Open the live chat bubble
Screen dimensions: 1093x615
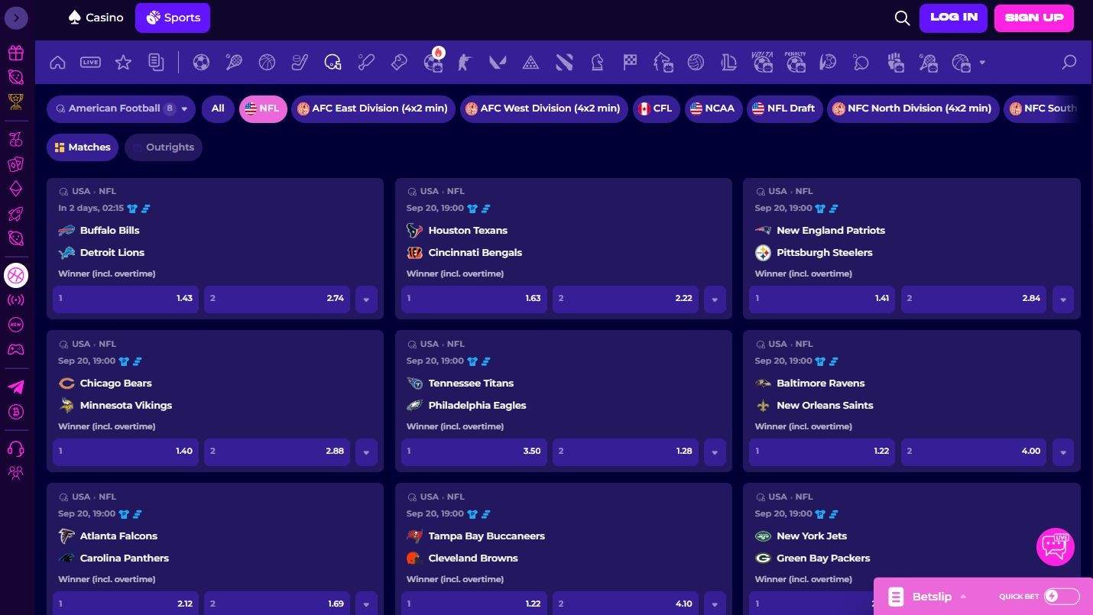(1056, 547)
